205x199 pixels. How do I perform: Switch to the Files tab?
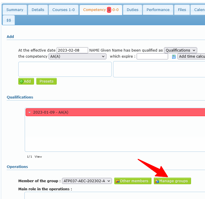[182, 10]
